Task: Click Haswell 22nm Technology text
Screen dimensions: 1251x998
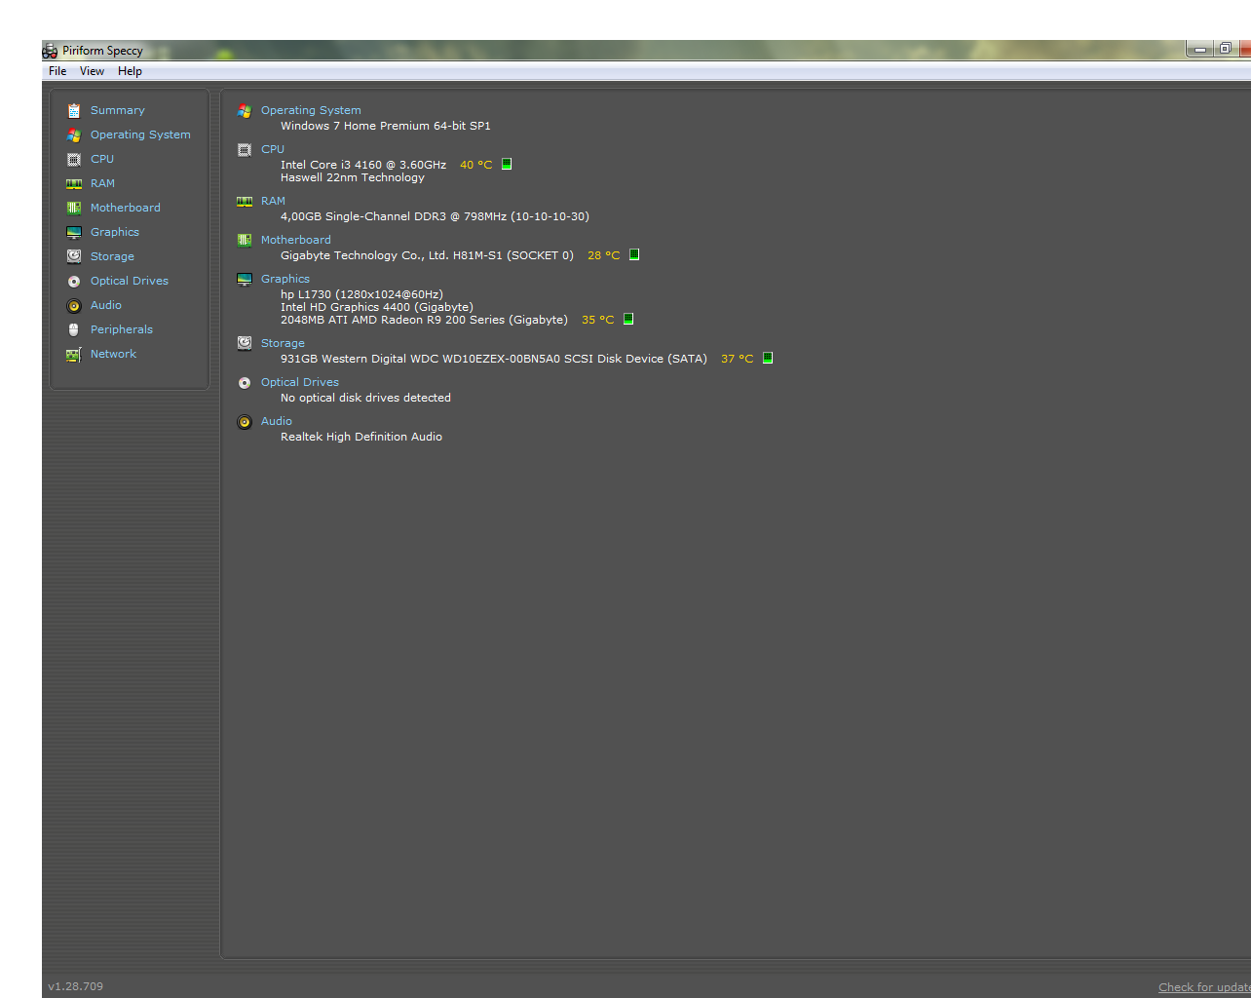Action: click(x=353, y=177)
